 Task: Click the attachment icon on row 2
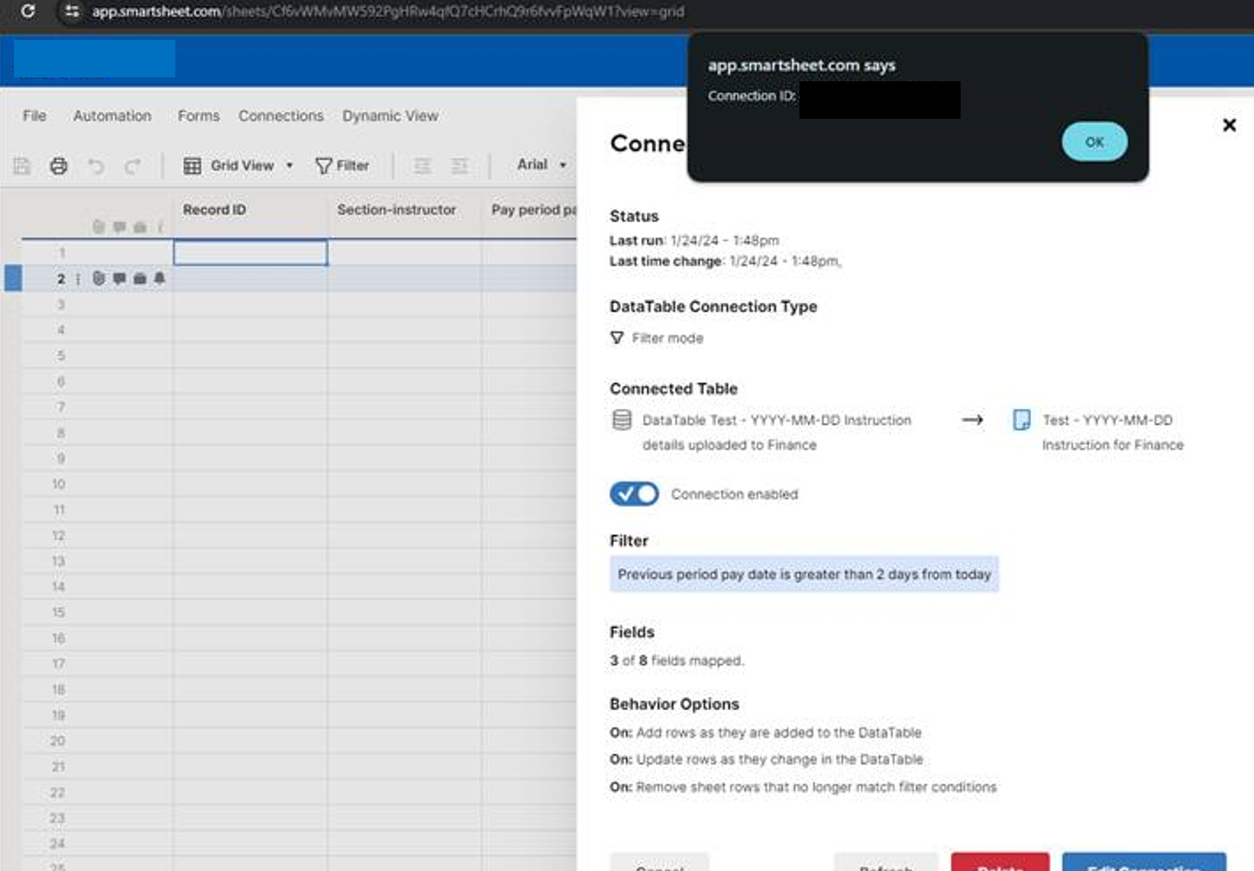(98, 278)
